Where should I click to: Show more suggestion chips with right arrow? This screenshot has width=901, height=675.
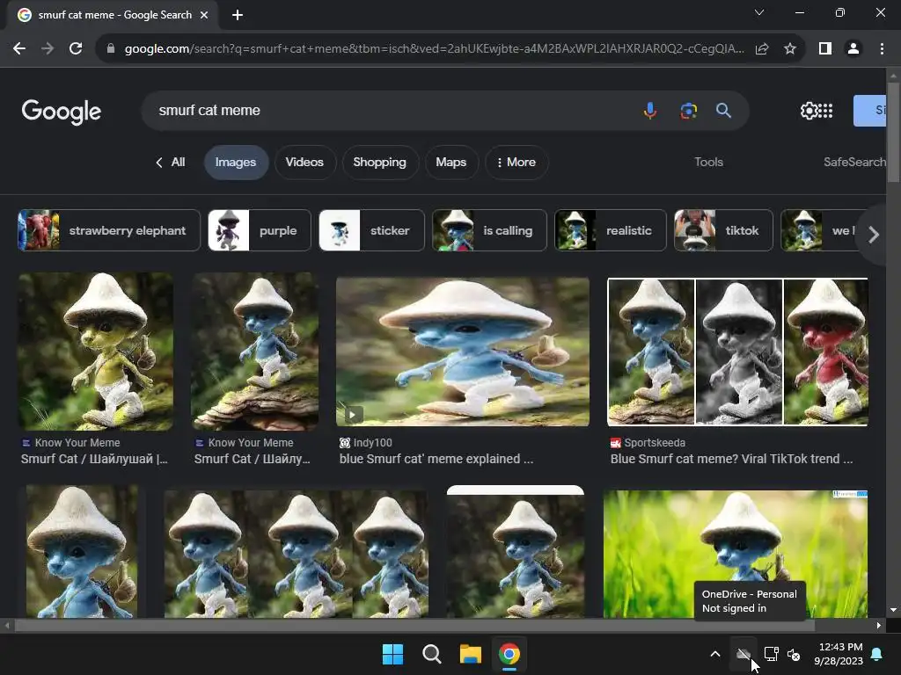pyautogui.click(x=874, y=234)
